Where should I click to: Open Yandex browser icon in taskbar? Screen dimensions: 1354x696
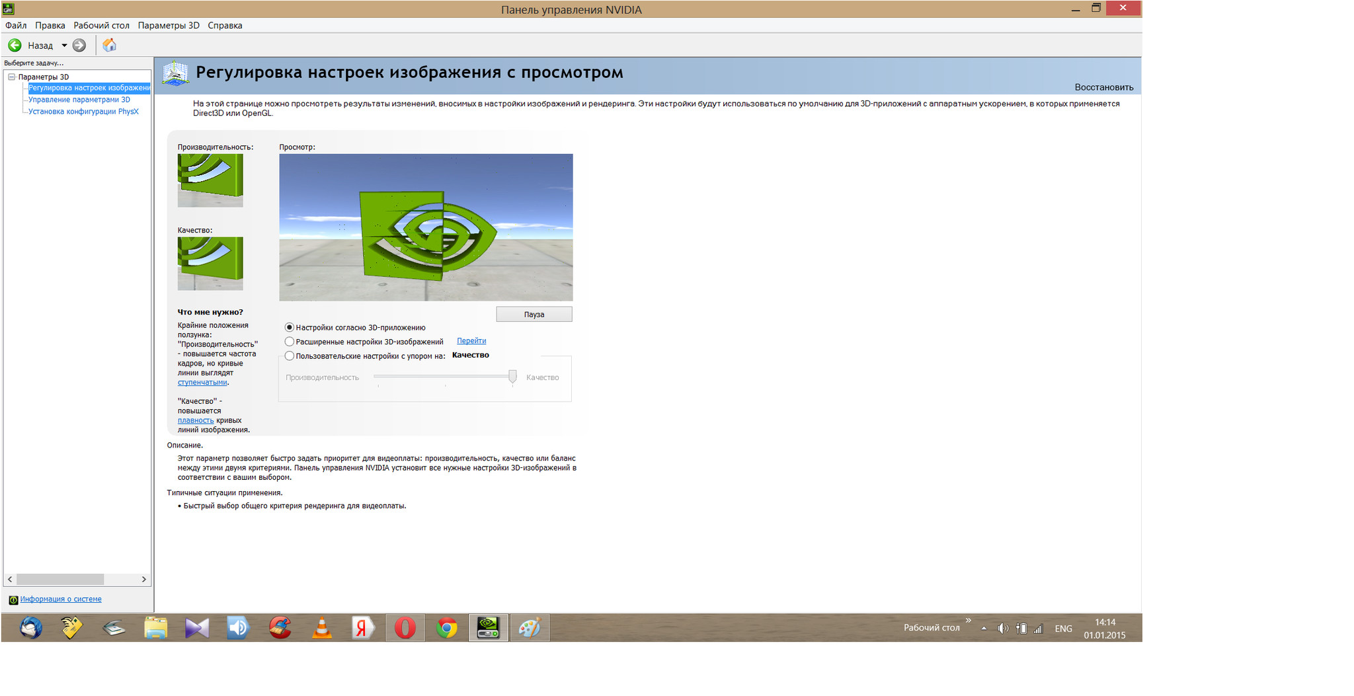click(x=363, y=627)
